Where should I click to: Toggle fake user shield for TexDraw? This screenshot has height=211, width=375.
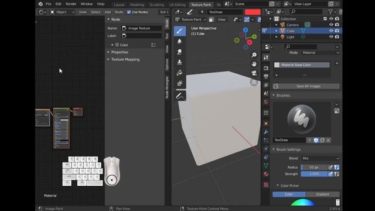click(316, 140)
